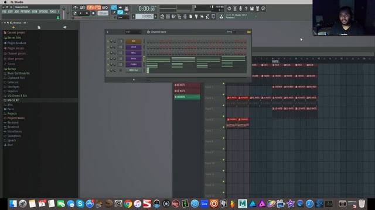Click the add channel arrow at rack bottom
Image resolution: width=375 pixels, height=210 pixels.
tap(134, 80)
